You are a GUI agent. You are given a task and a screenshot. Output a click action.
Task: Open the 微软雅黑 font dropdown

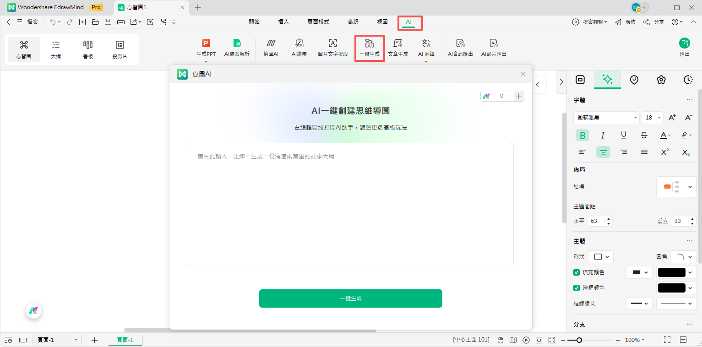606,117
